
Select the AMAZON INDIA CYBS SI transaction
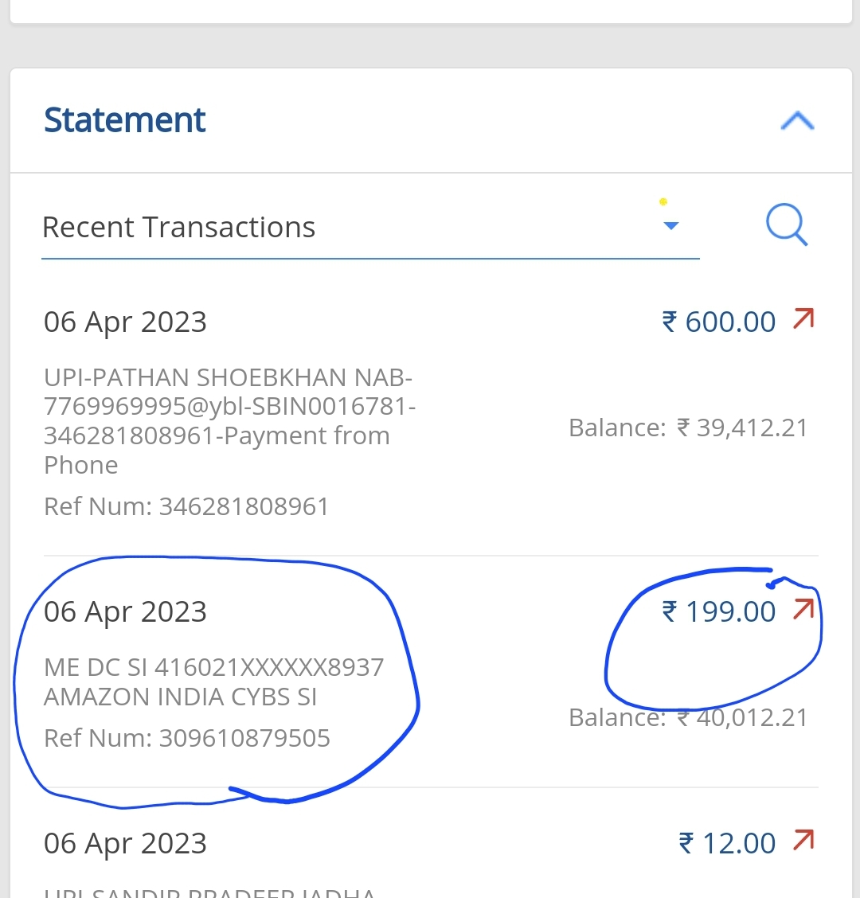tap(213, 681)
